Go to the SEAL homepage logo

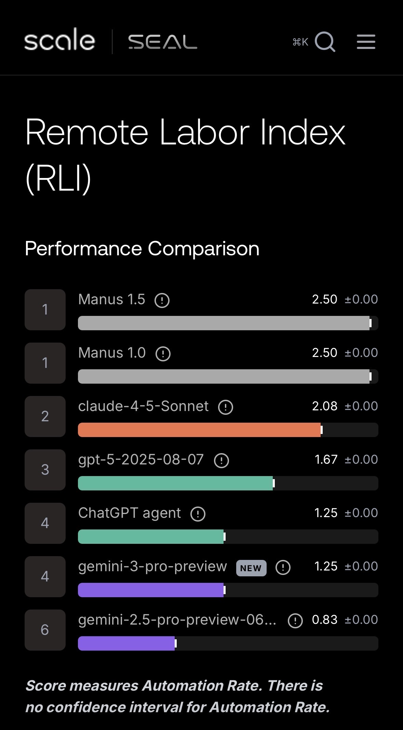[x=163, y=42]
